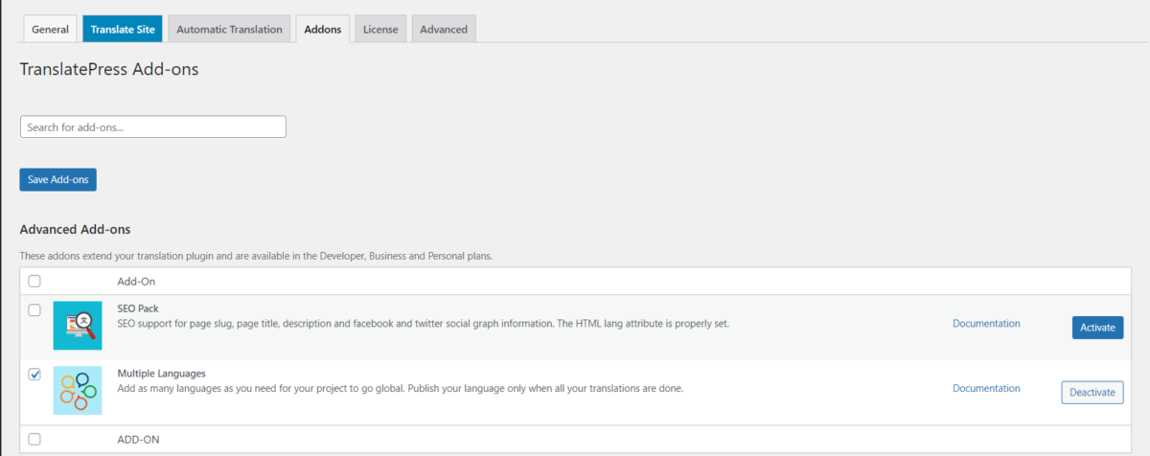
Task: Click the Multiple Languages add-on title
Action: [x=161, y=374]
